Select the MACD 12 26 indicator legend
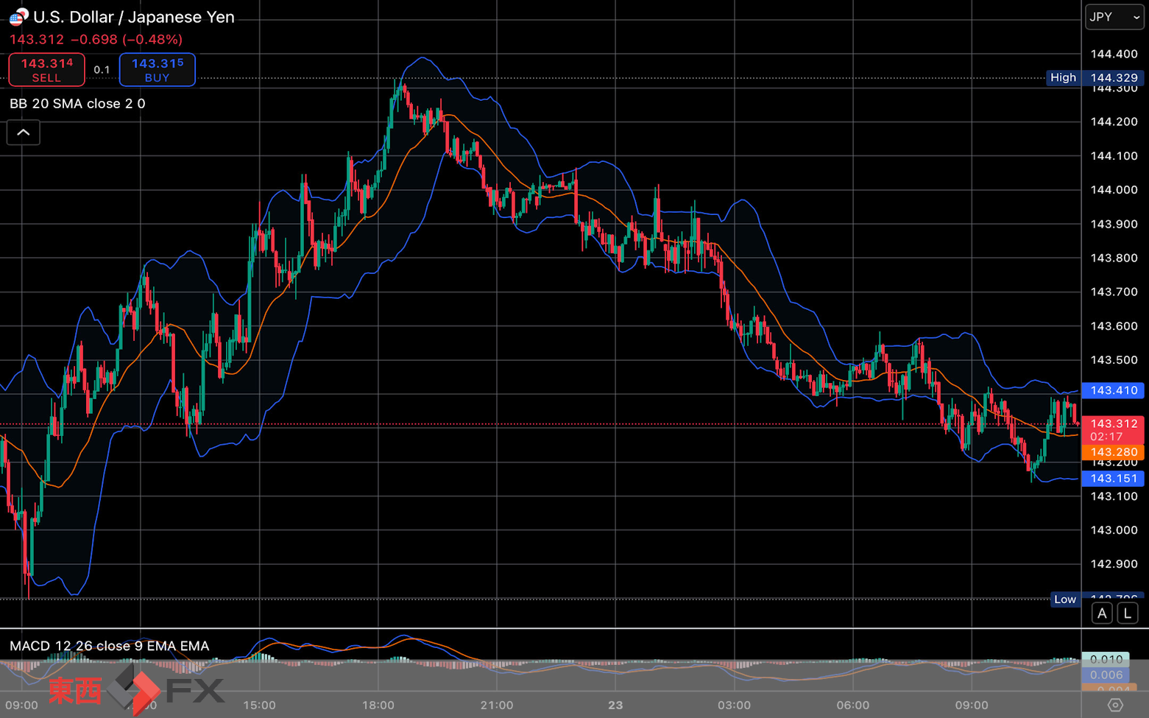Viewport: 1149px width, 718px height. [x=109, y=646]
